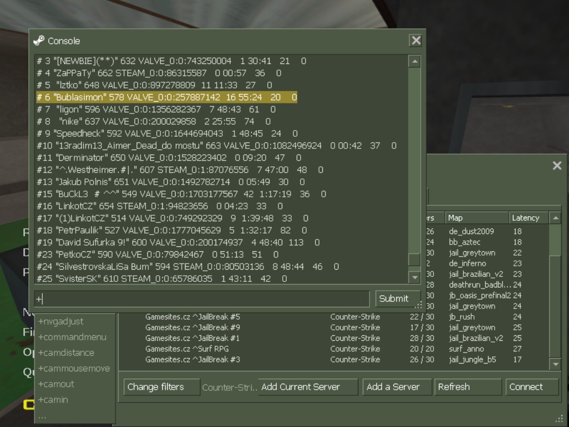Click the Counter-Stri.. filter label
Image resolution: width=569 pixels, height=427 pixels.
pyautogui.click(x=229, y=388)
